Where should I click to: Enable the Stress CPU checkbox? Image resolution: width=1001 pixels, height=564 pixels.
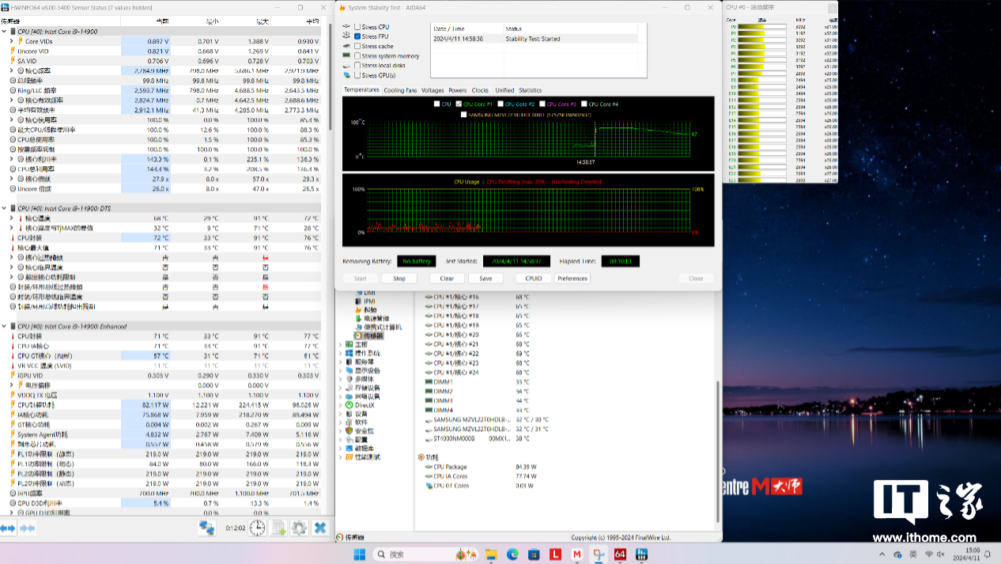[x=357, y=27]
